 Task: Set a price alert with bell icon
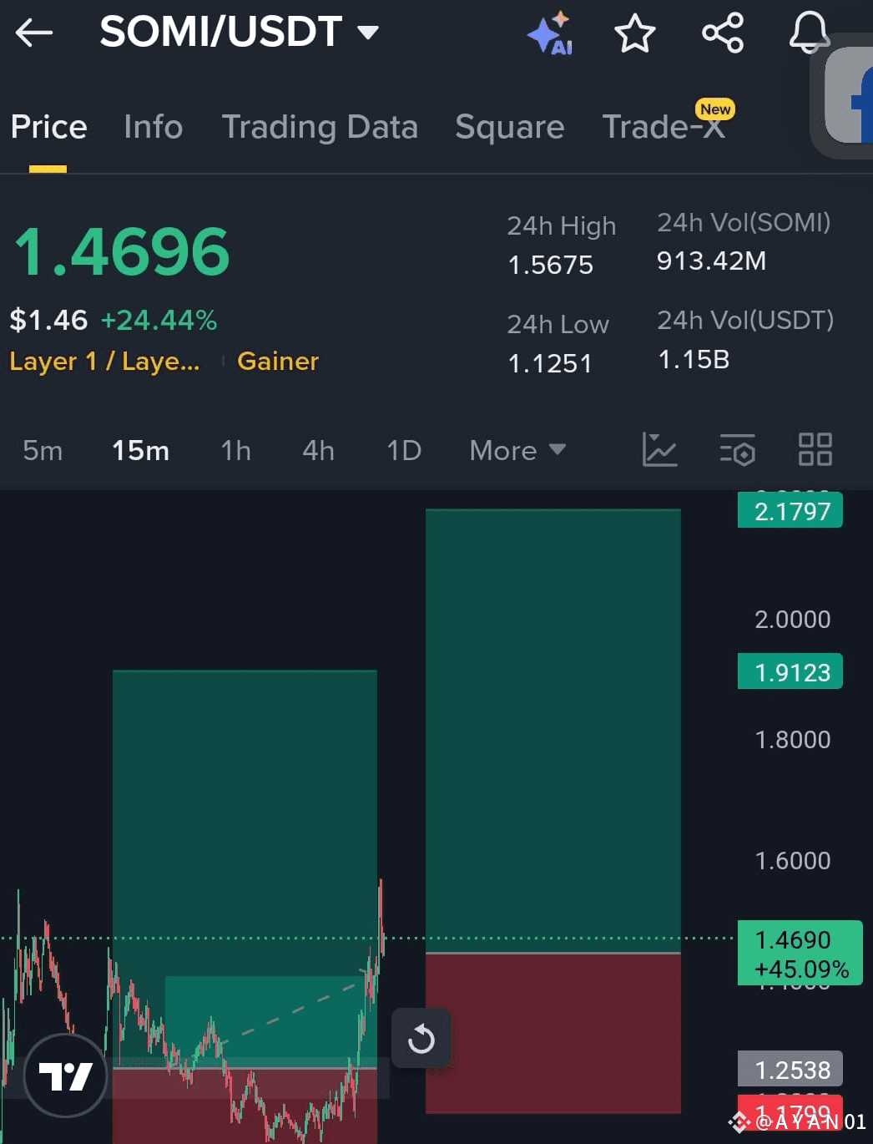pos(809,33)
